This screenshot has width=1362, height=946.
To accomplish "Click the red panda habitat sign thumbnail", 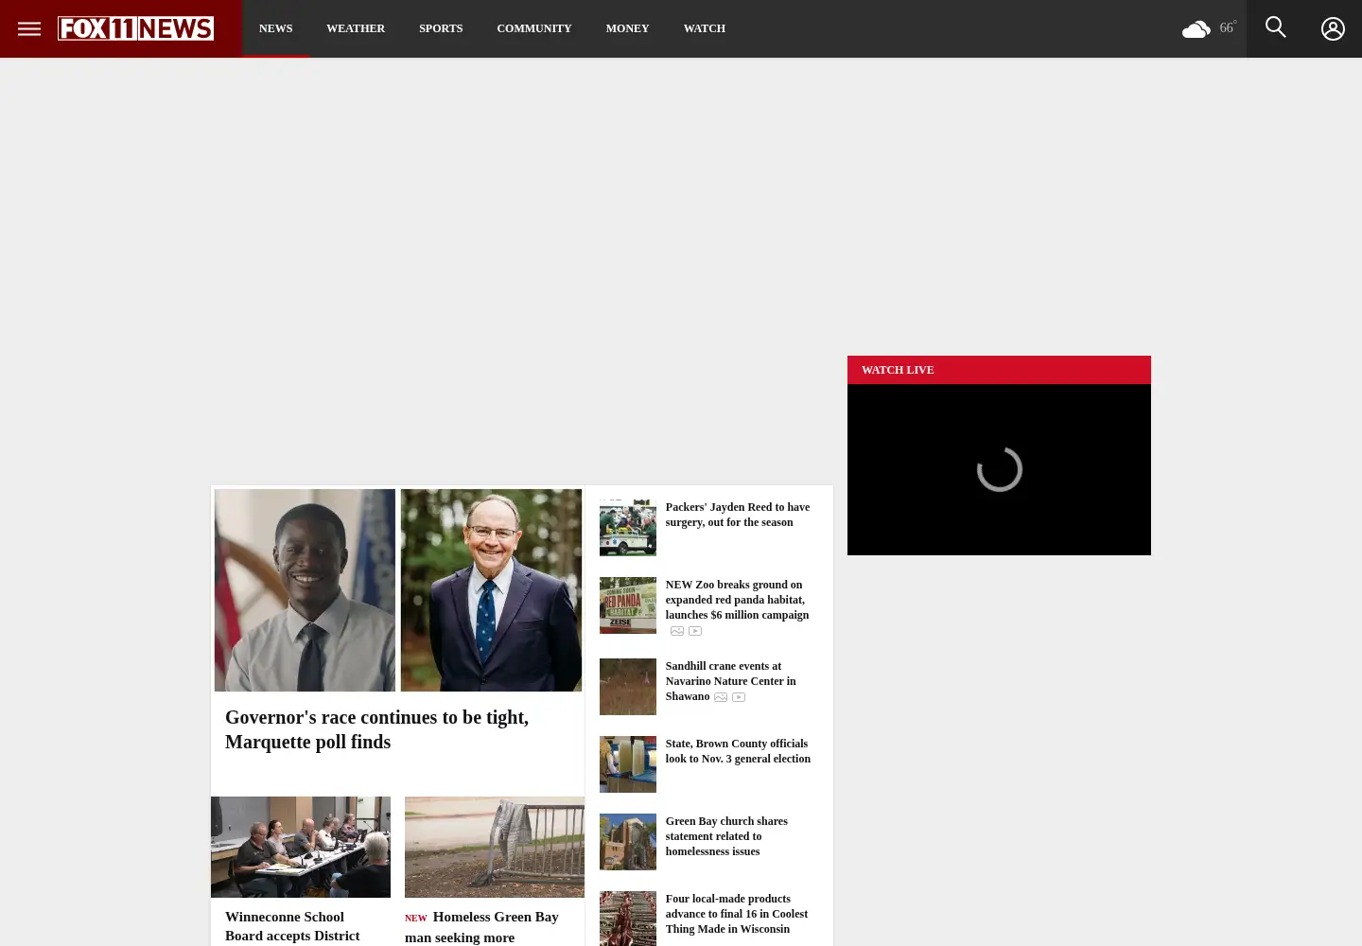I will tap(627, 605).
